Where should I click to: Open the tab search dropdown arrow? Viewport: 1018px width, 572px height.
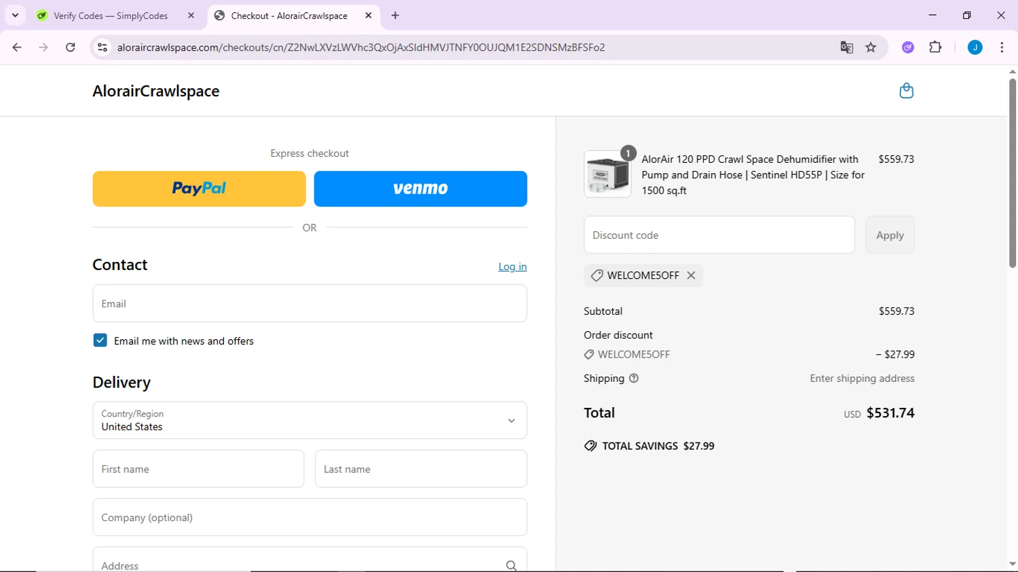pyautogui.click(x=15, y=16)
